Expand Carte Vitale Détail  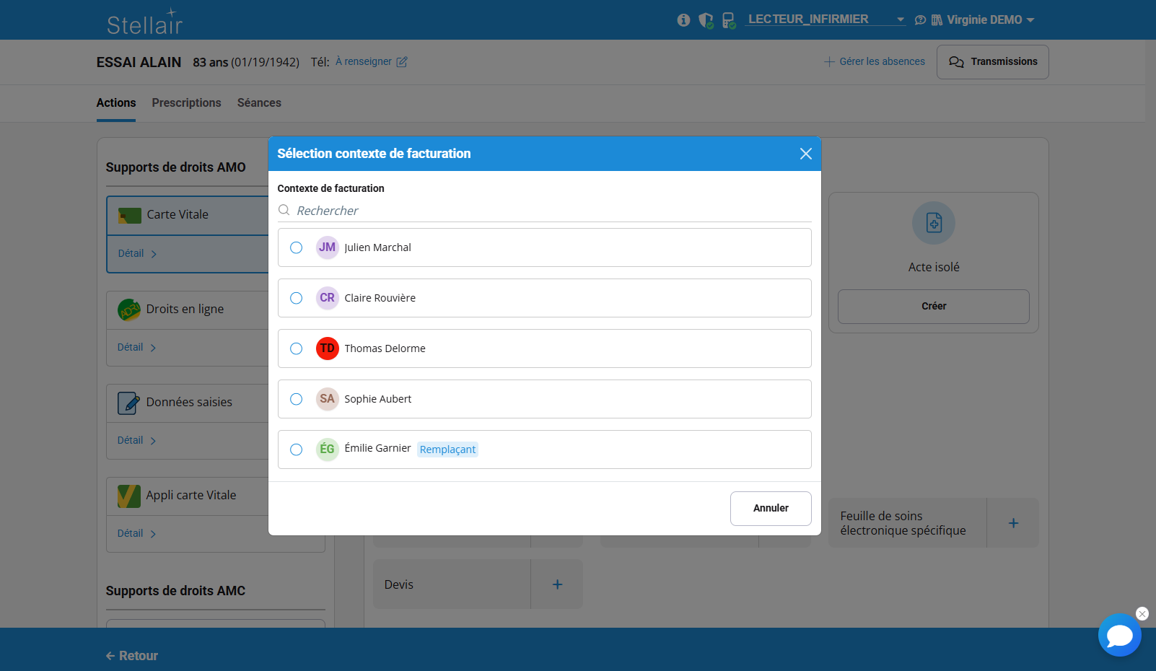tap(137, 254)
